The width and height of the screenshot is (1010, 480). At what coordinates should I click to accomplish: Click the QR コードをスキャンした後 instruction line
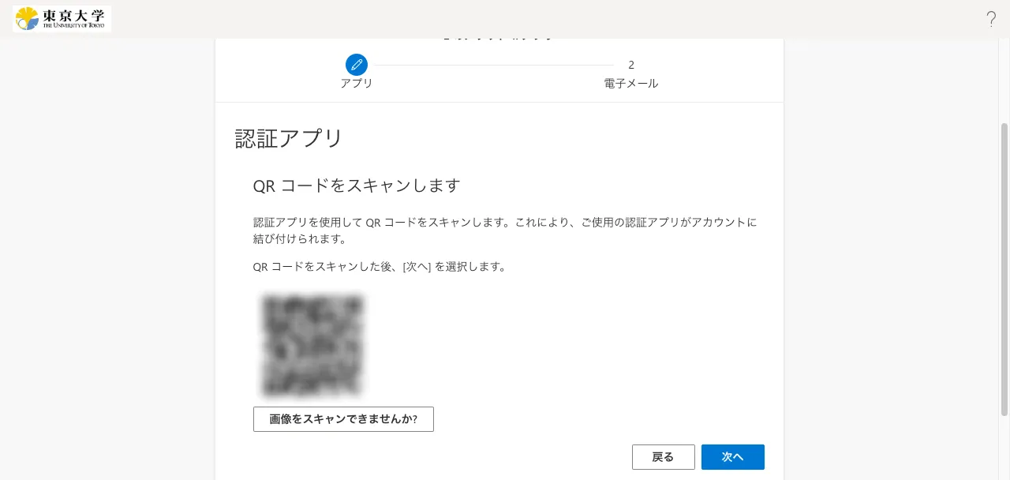point(379,267)
